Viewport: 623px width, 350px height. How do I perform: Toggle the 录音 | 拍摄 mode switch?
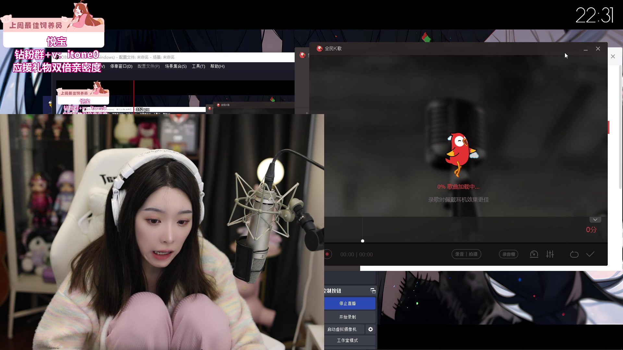coord(466,254)
